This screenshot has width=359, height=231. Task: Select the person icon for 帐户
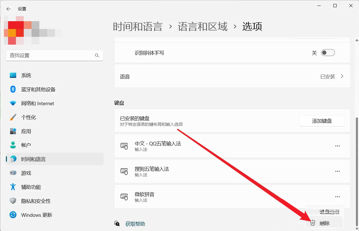[x=13, y=145]
